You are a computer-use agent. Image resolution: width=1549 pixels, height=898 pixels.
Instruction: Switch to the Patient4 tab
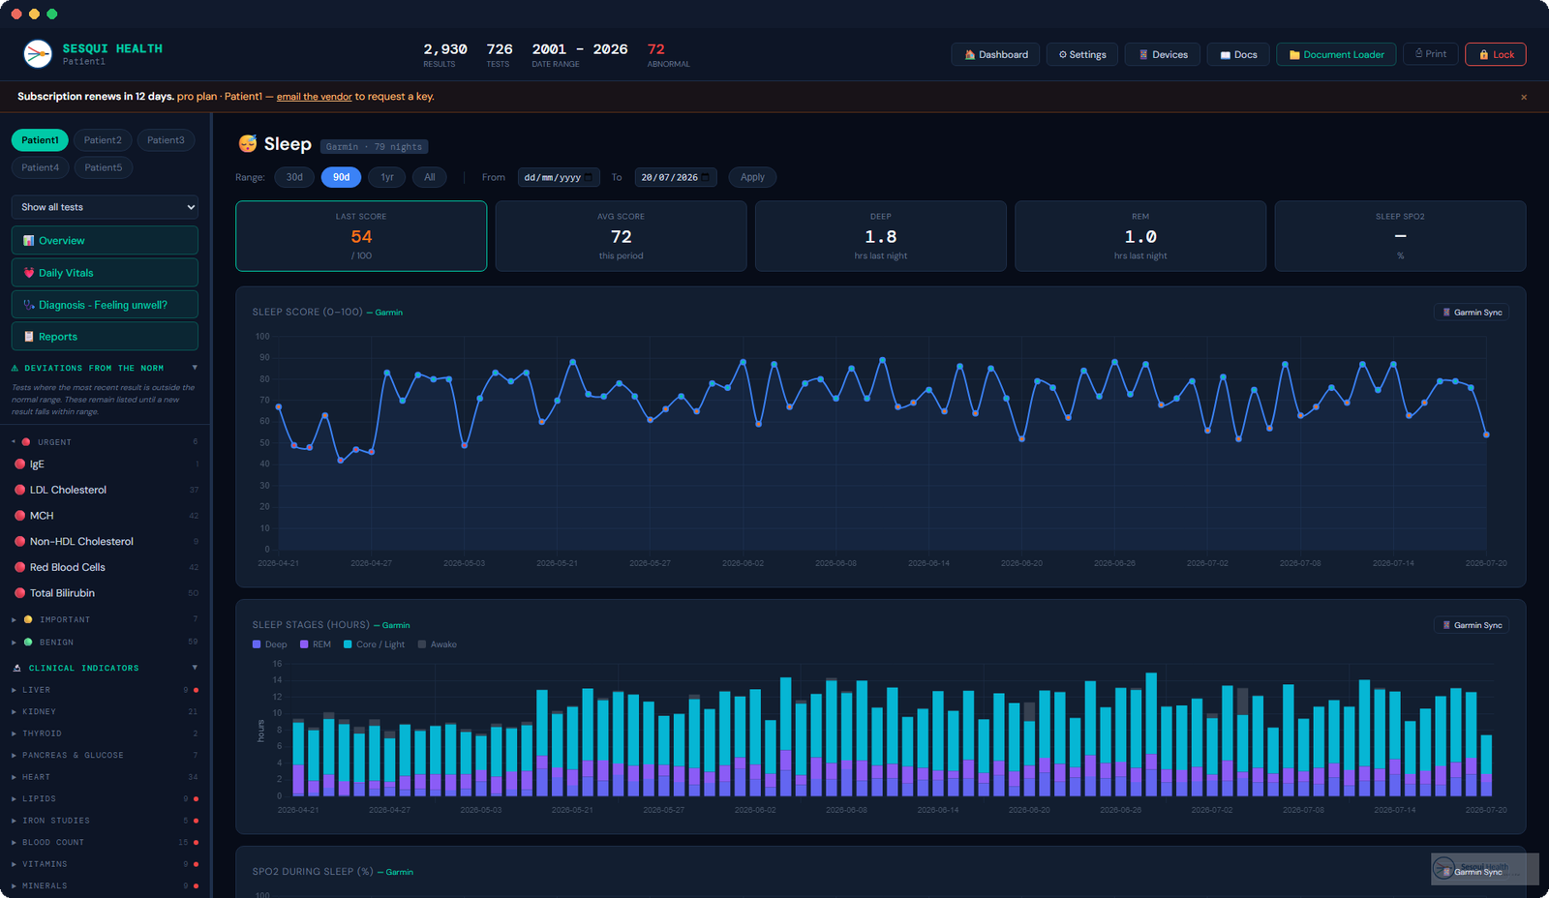tap(41, 167)
